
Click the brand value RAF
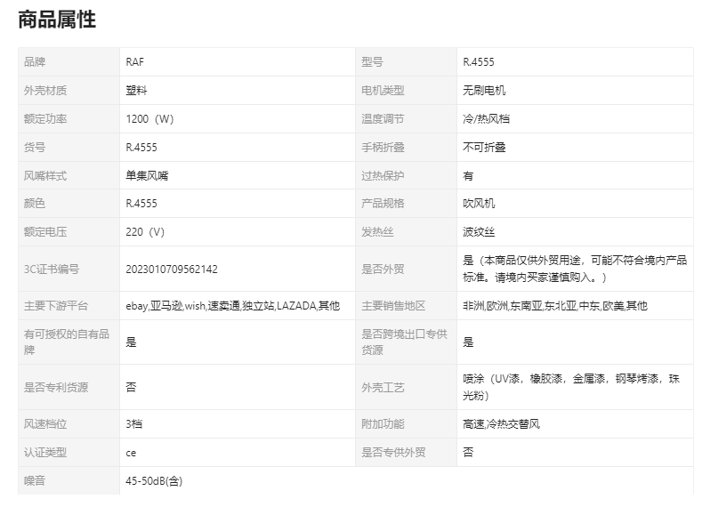point(135,62)
